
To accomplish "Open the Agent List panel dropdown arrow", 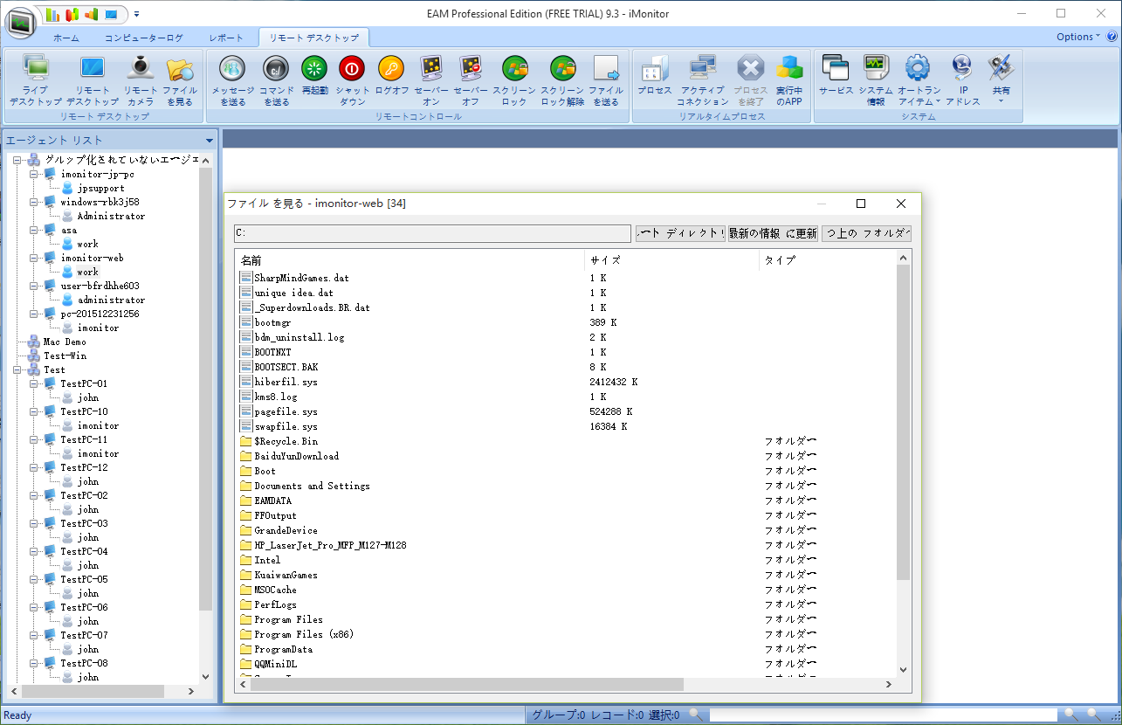I will click(210, 141).
